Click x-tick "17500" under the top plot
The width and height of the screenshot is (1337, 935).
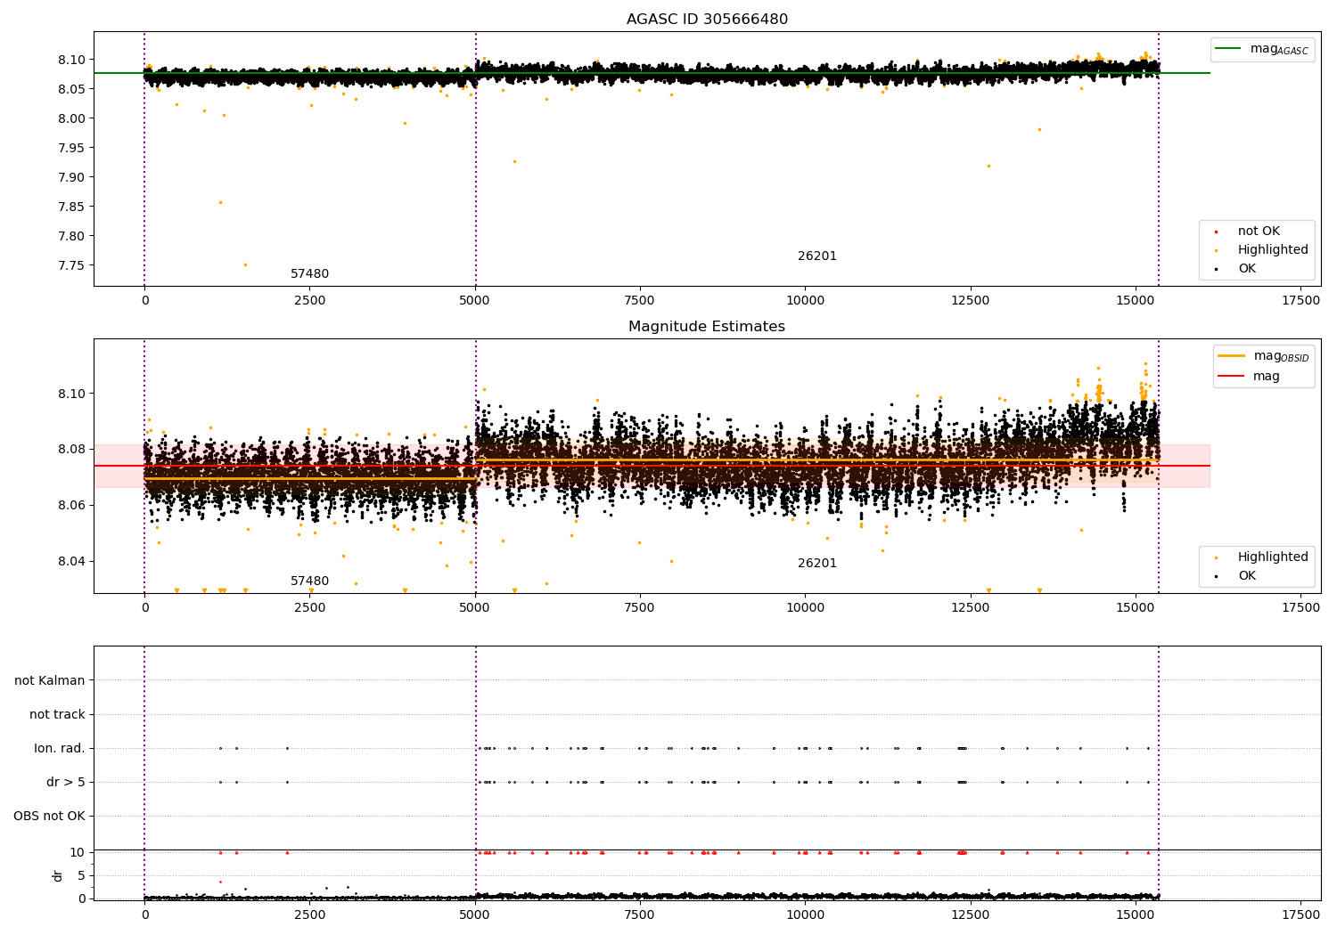coord(1300,301)
